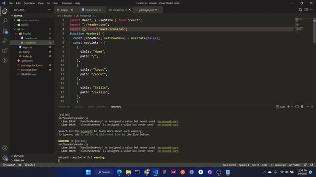
Task: Click the header breadcrumb segment
Action: pos(68,16)
